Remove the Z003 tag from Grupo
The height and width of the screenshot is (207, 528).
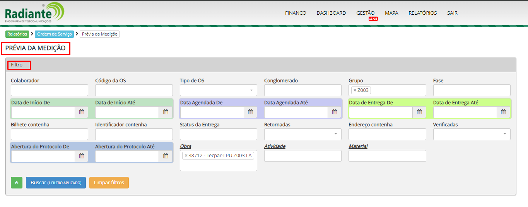pos(355,90)
